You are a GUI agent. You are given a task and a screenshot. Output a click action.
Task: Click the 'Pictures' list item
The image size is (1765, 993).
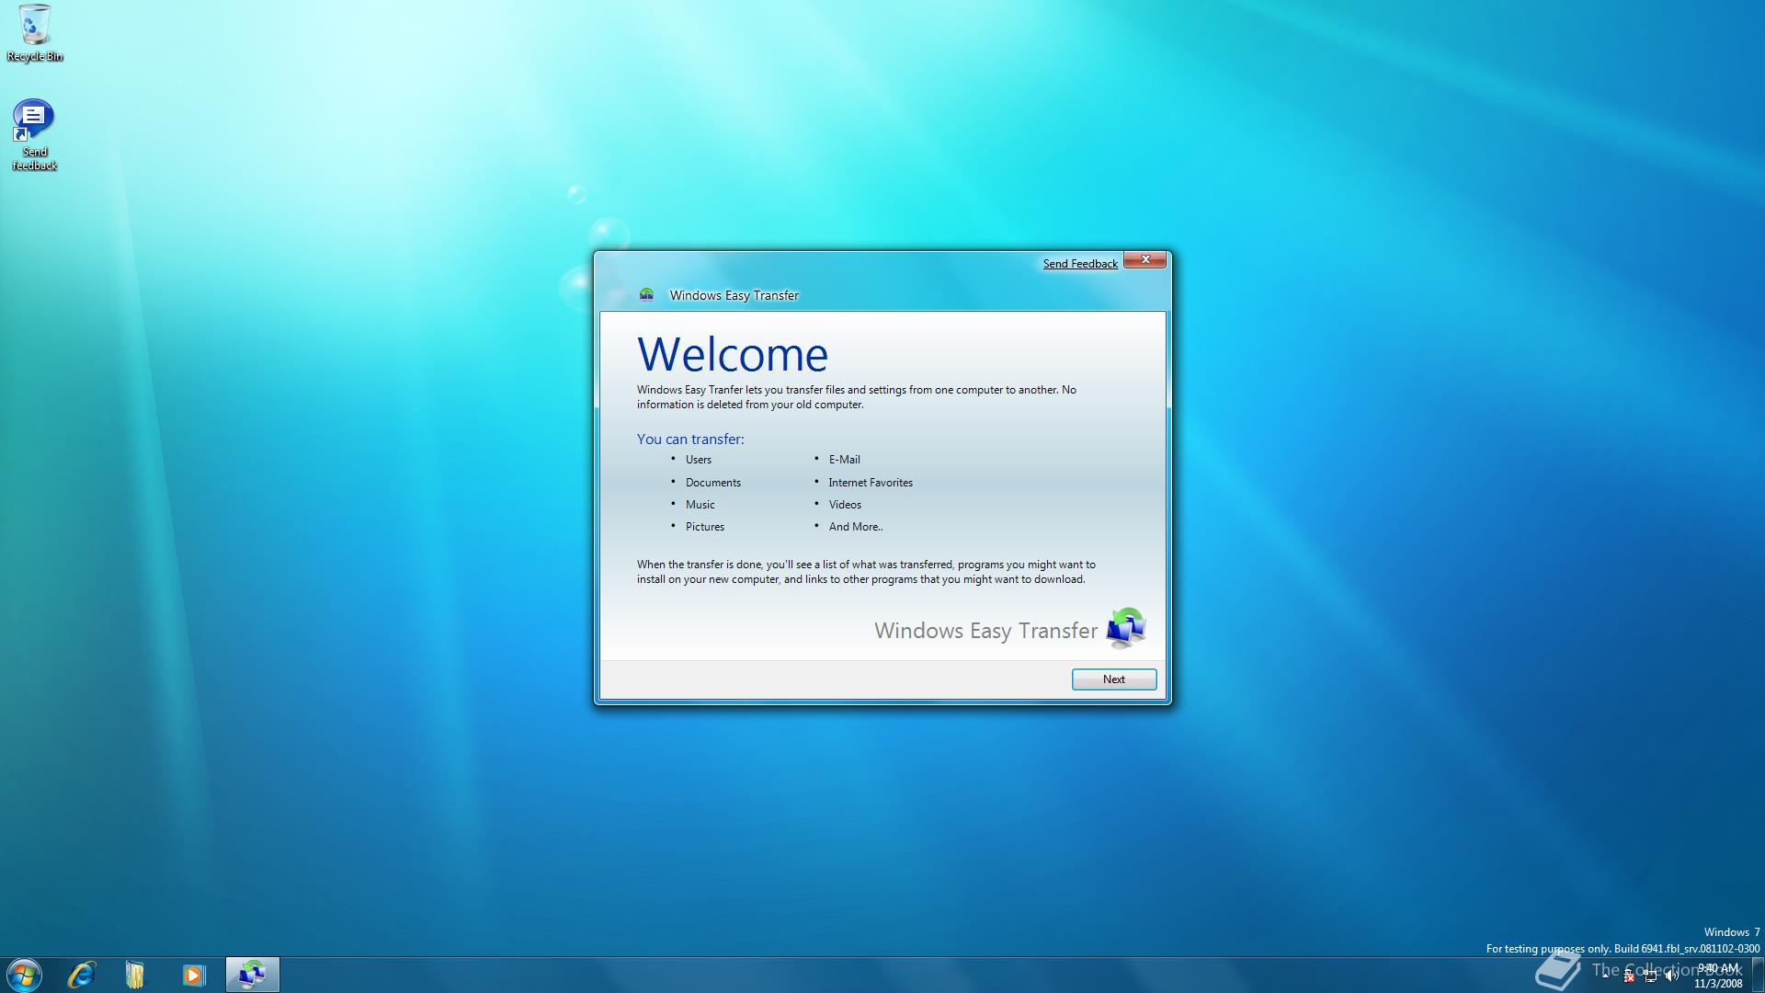tap(705, 527)
